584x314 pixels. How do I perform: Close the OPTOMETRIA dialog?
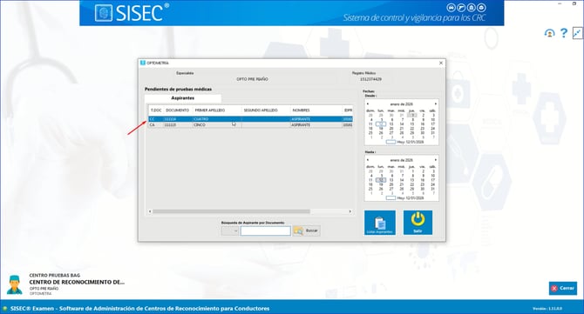pyautogui.click(x=441, y=63)
